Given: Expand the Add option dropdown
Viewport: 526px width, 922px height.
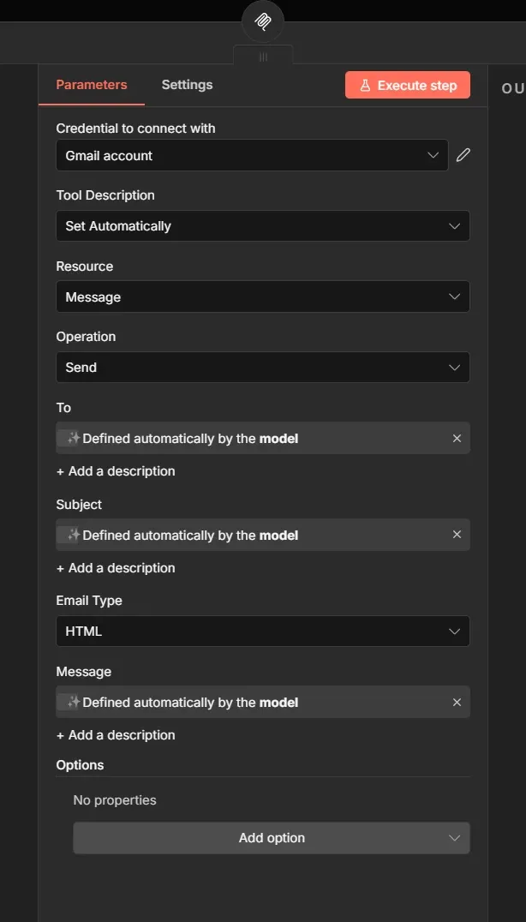Looking at the screenshot, I should [x=272, y=837].
